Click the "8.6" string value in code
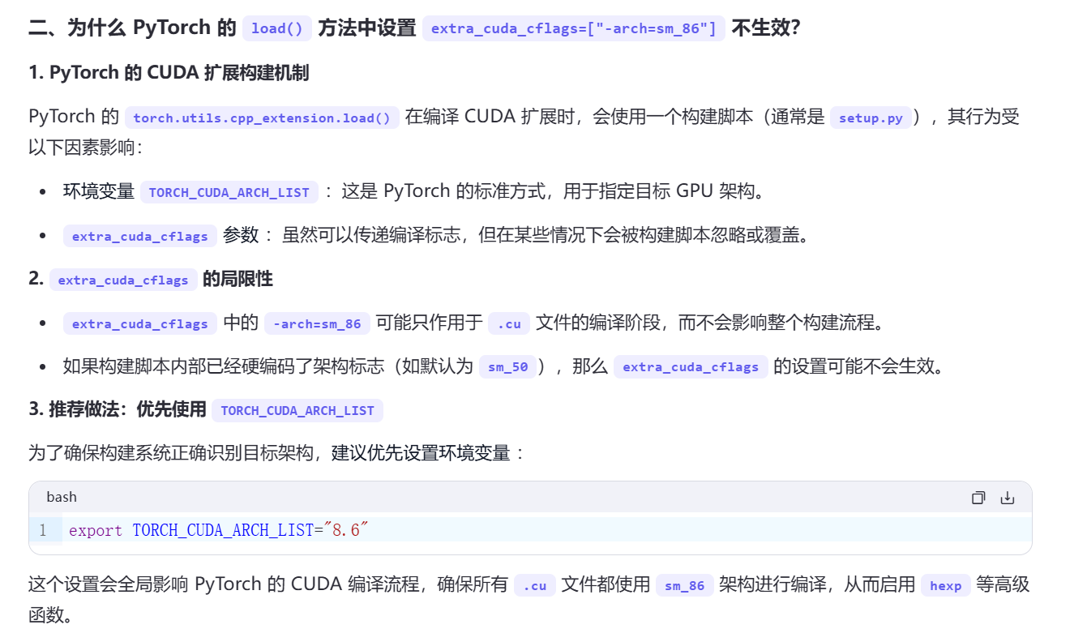The width and height of the screenshot is (1087, 629). coord(346,530)
